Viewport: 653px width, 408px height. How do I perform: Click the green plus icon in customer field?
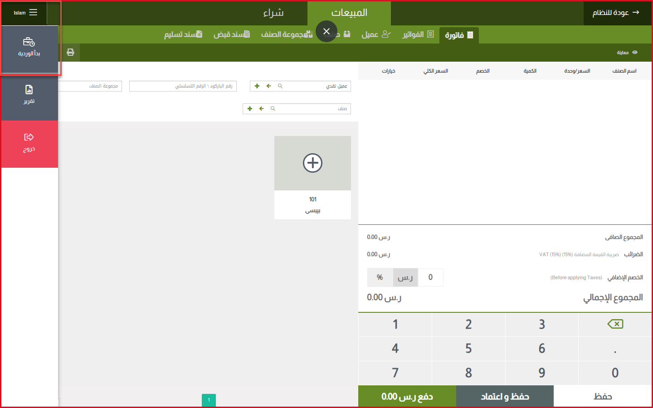point(257,86)
